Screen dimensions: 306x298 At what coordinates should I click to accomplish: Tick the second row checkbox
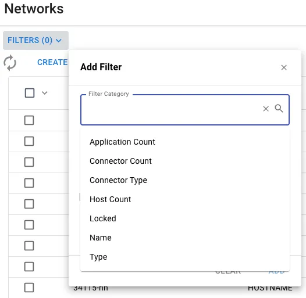[29, 141]
